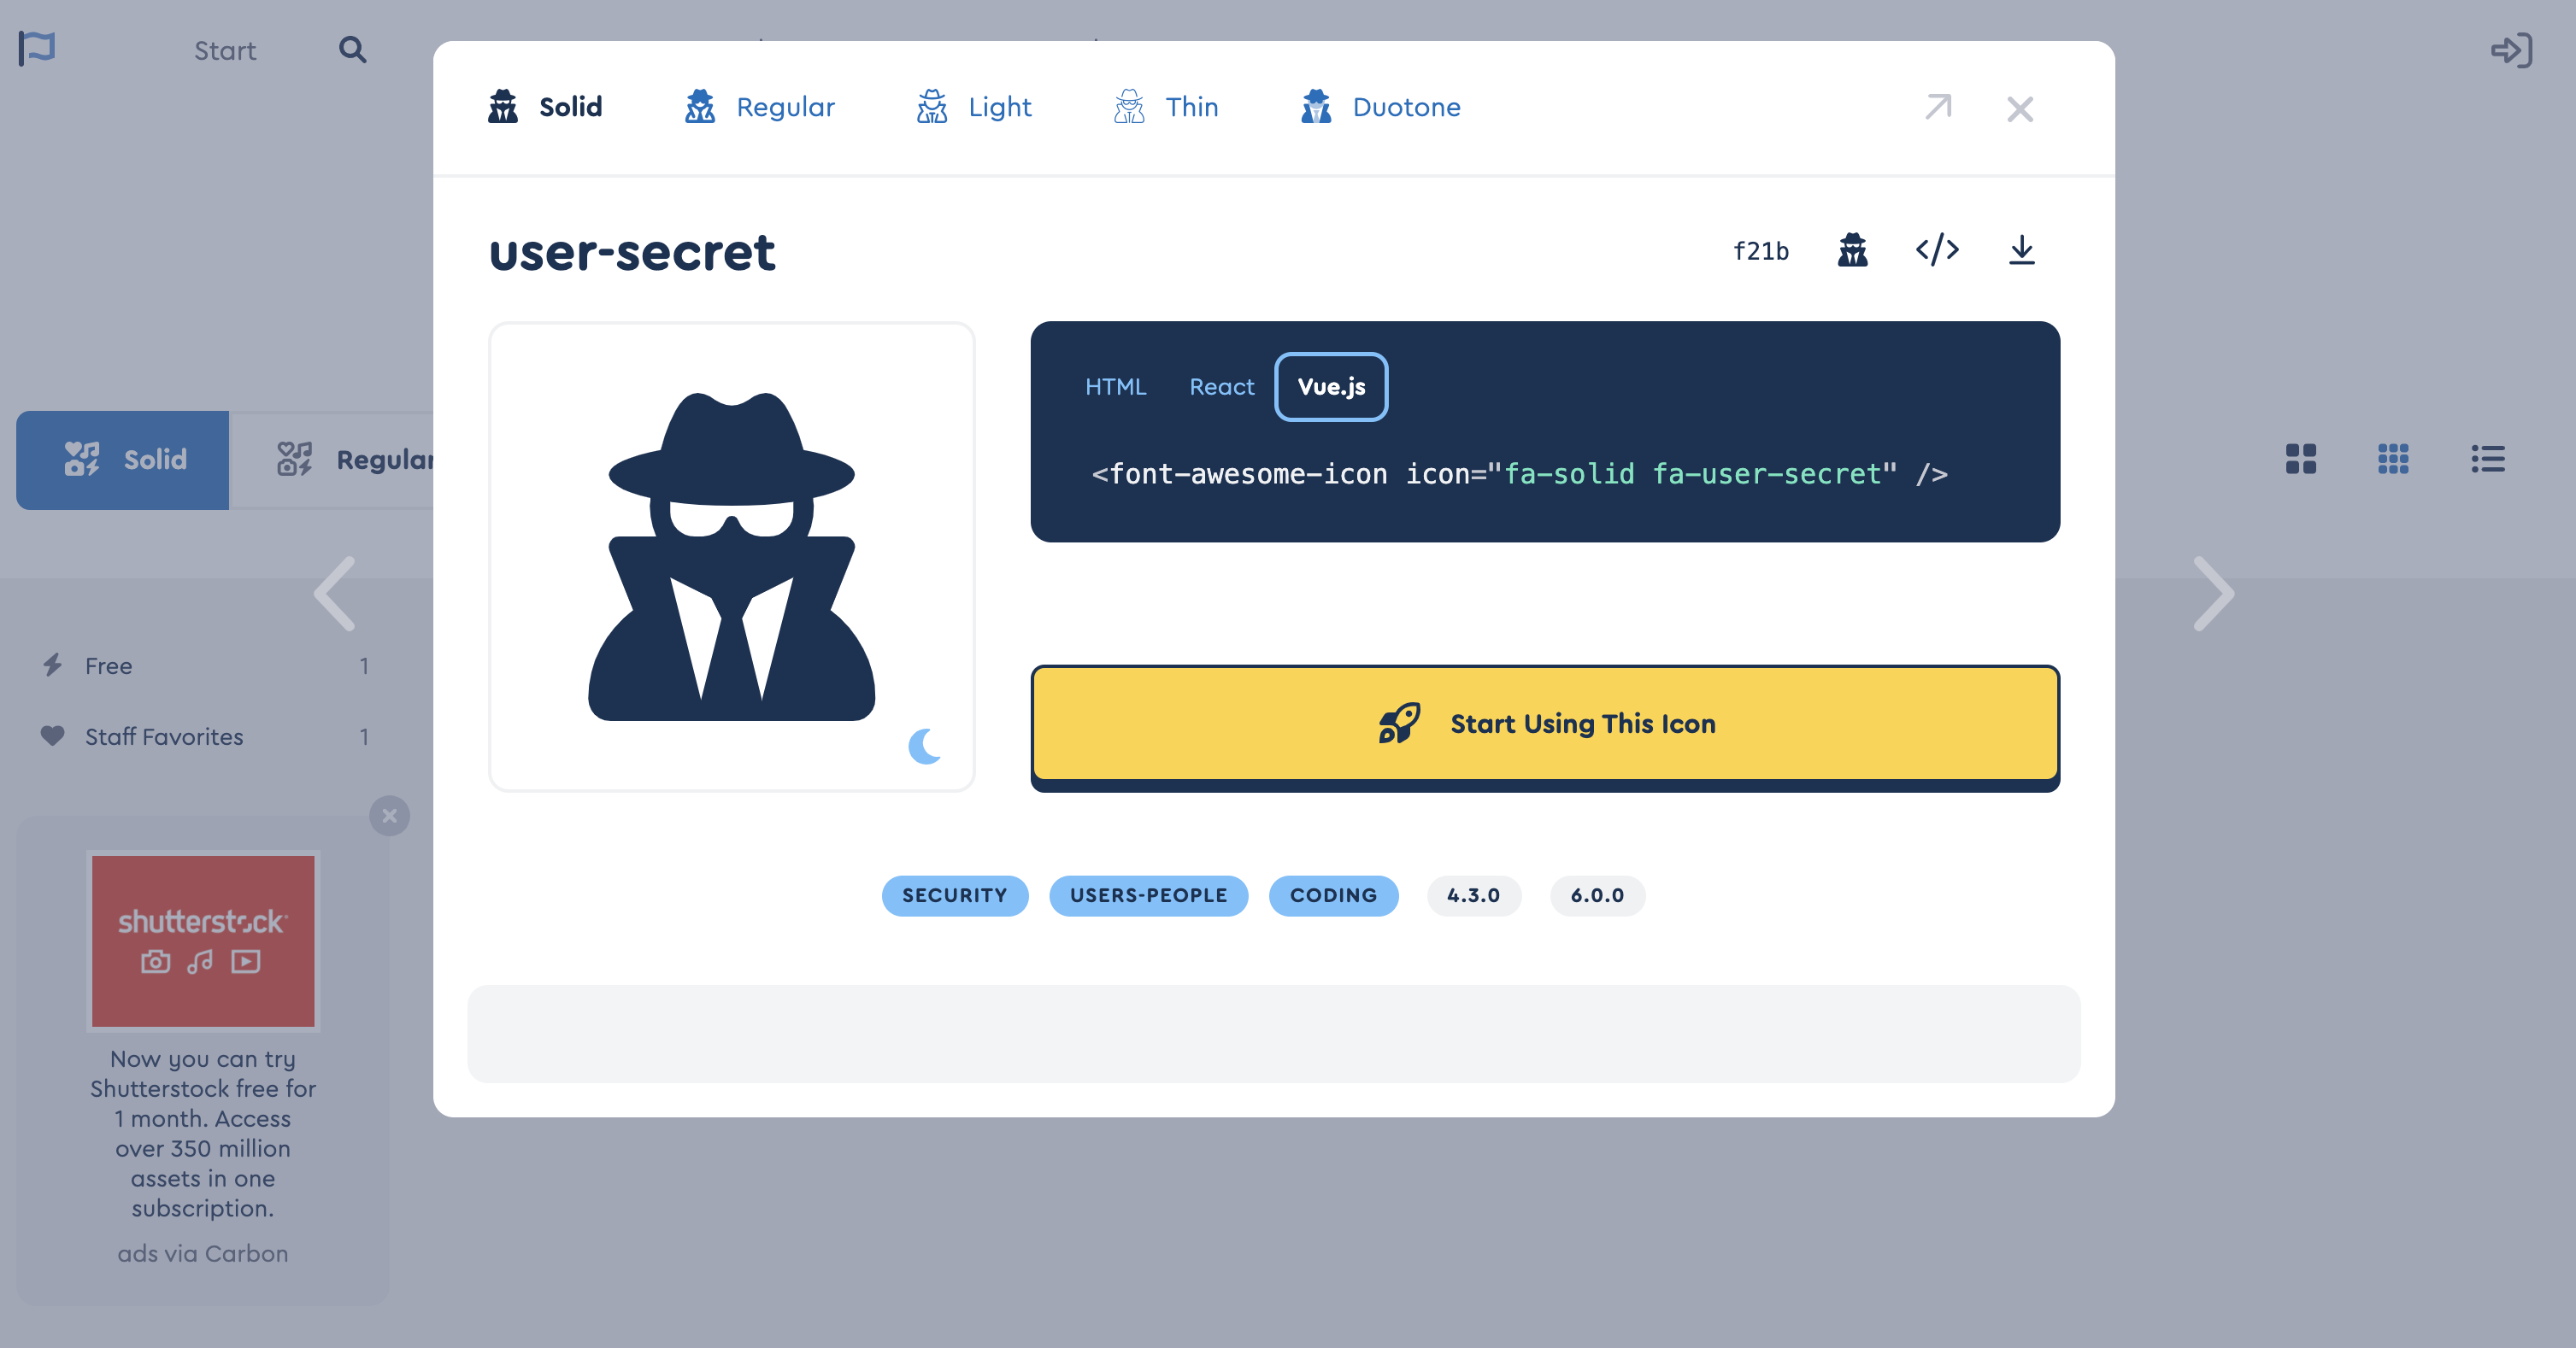
Task: Click the Font Awesome flag logo
Action: tap(37, 48)
